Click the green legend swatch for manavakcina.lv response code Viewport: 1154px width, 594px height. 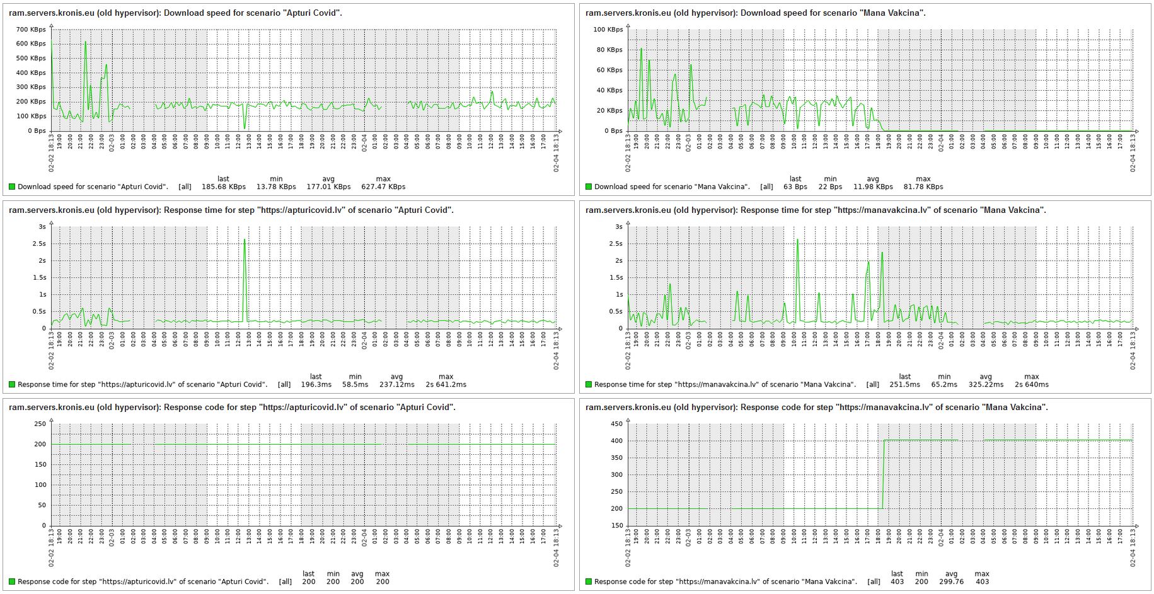(589, 581)
